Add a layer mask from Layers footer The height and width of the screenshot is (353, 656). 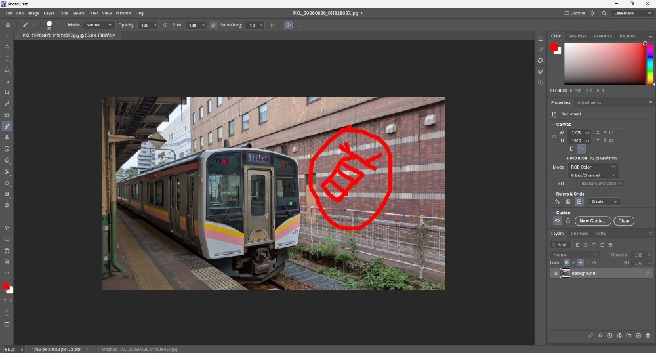[609, 335]
